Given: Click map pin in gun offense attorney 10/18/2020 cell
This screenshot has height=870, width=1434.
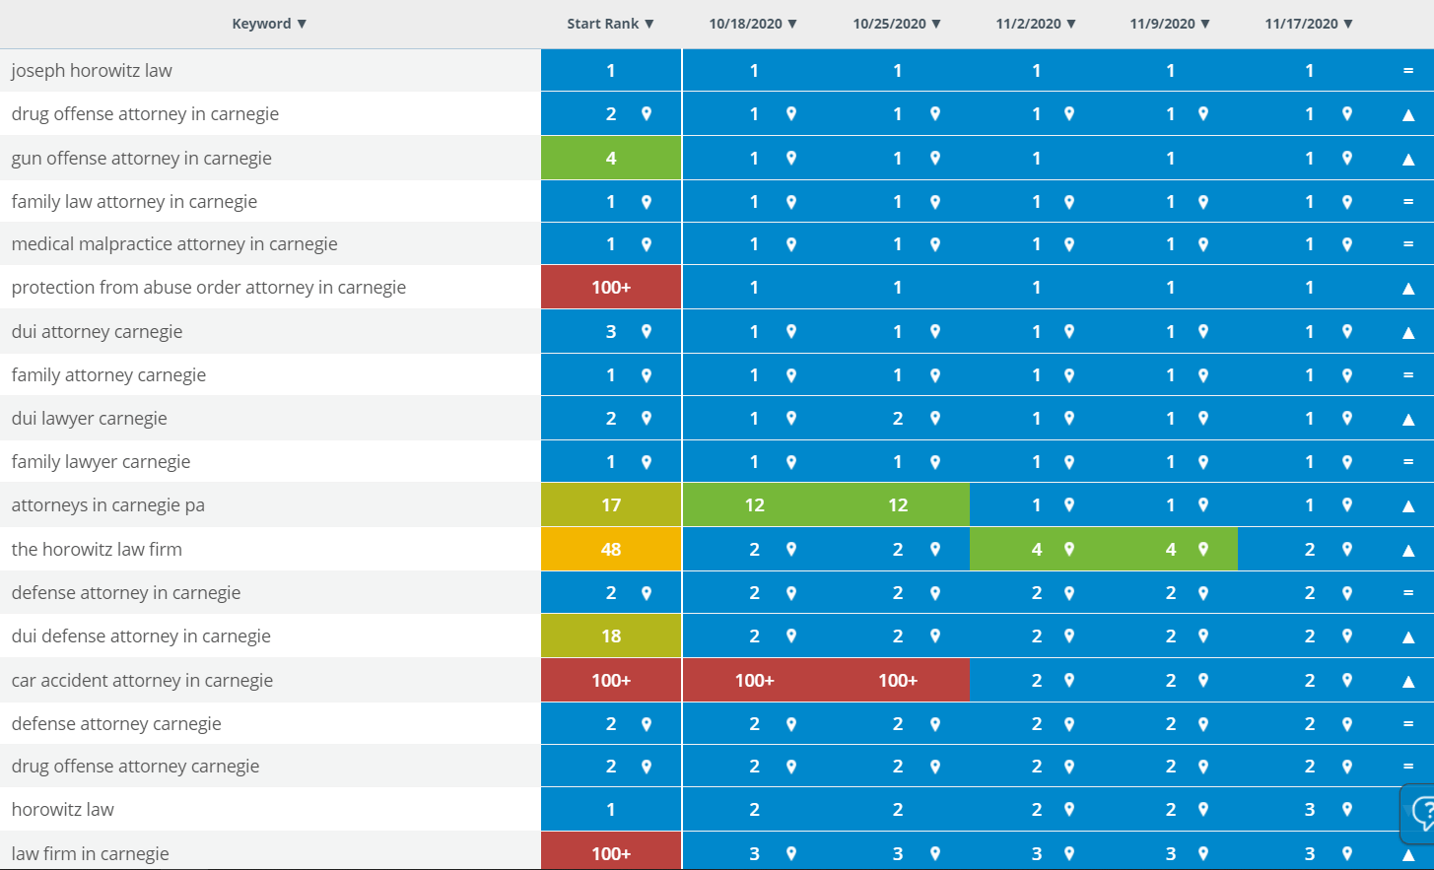Looking at the screenshot, I should click(791, 158).
